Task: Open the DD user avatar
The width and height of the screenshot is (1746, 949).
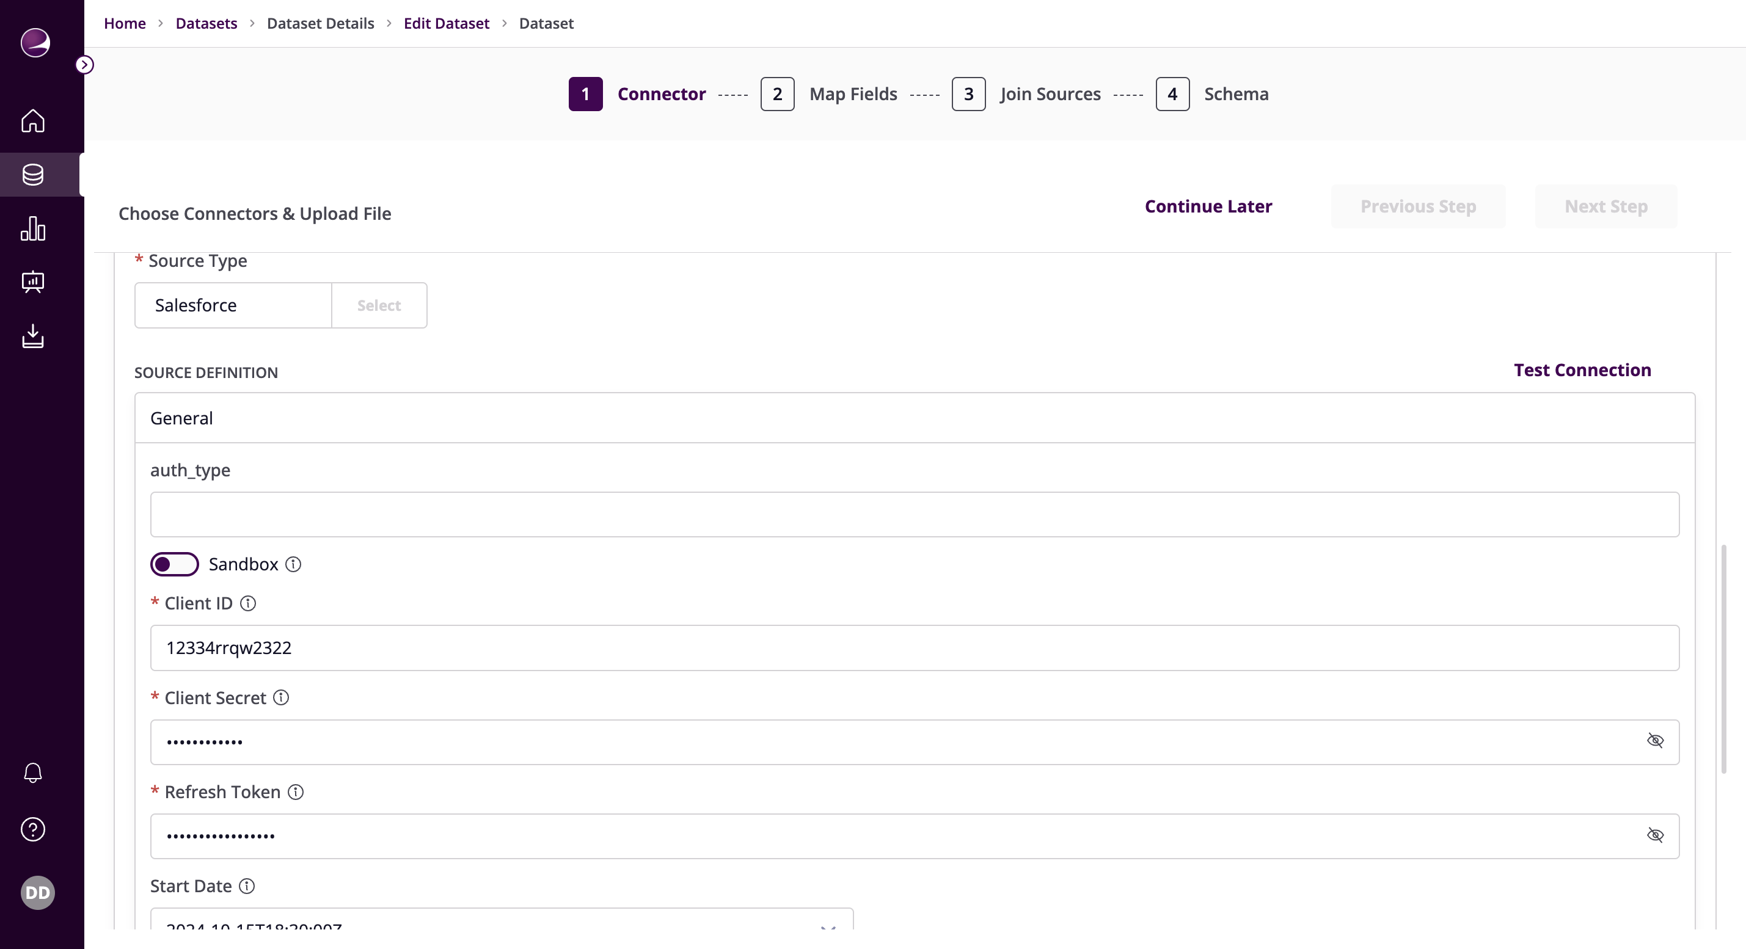Action: tap(37, 892)
